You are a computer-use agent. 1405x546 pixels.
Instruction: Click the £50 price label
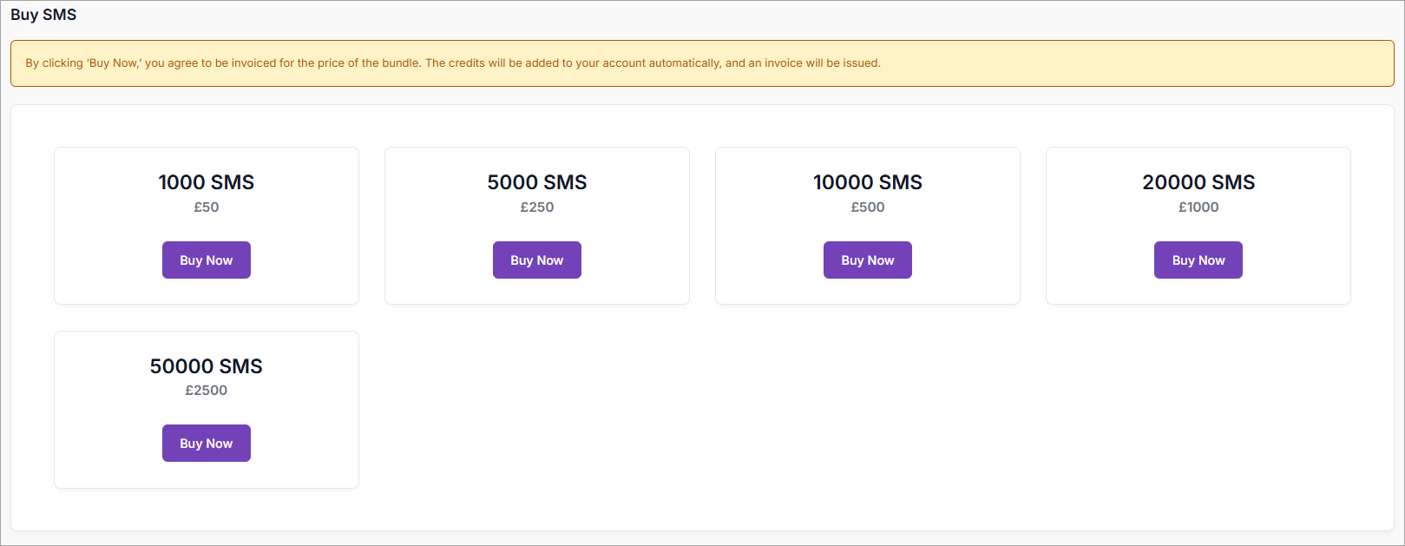pyautogui.click(x=206, y=207)
